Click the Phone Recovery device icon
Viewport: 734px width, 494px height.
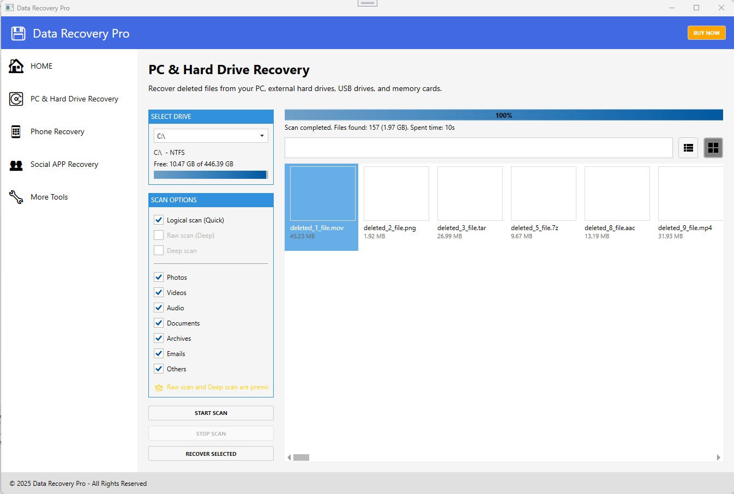(x=16, y=131)
